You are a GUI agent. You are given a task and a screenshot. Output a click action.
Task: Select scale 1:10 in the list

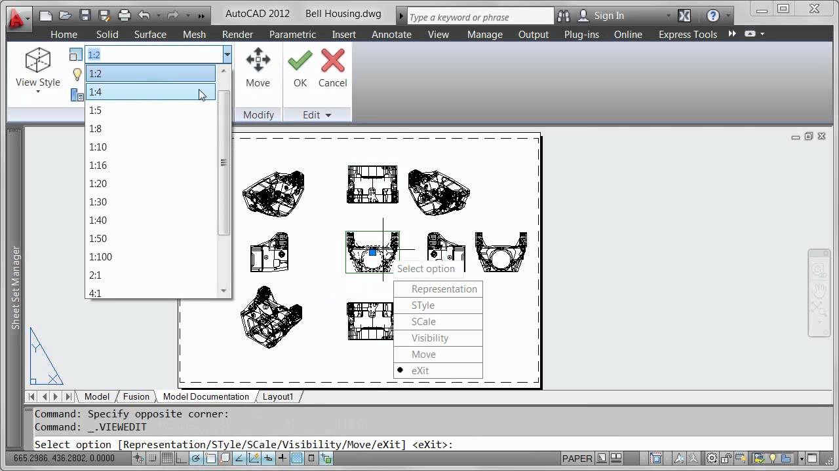(x=151, y=147)
